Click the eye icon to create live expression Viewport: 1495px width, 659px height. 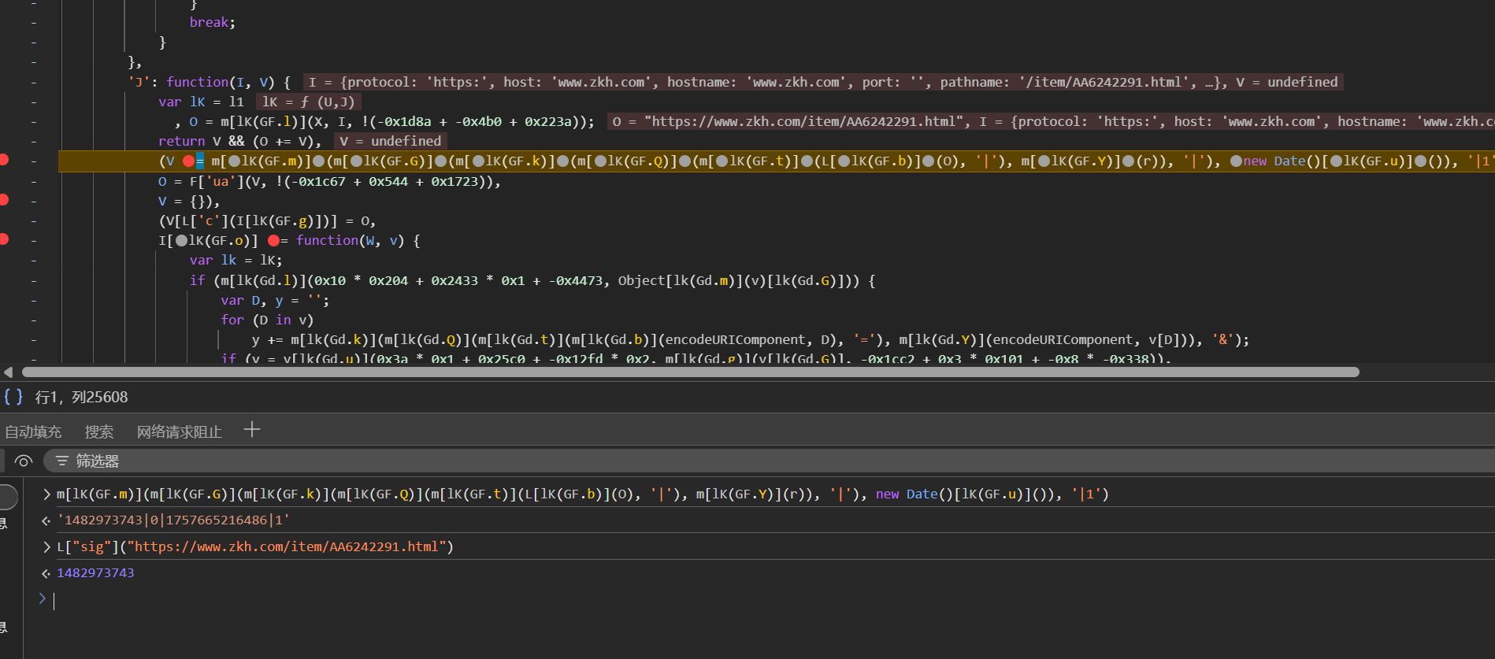[24, 461]
